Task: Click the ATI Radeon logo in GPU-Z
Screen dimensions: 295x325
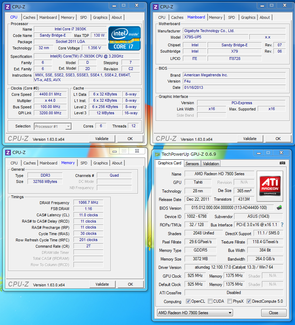Action: point(270,186)
